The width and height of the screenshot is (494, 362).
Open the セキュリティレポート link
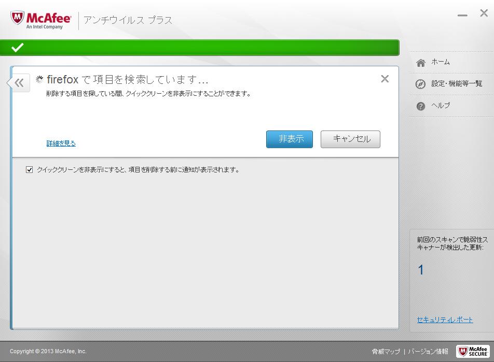tap(445, 320)
